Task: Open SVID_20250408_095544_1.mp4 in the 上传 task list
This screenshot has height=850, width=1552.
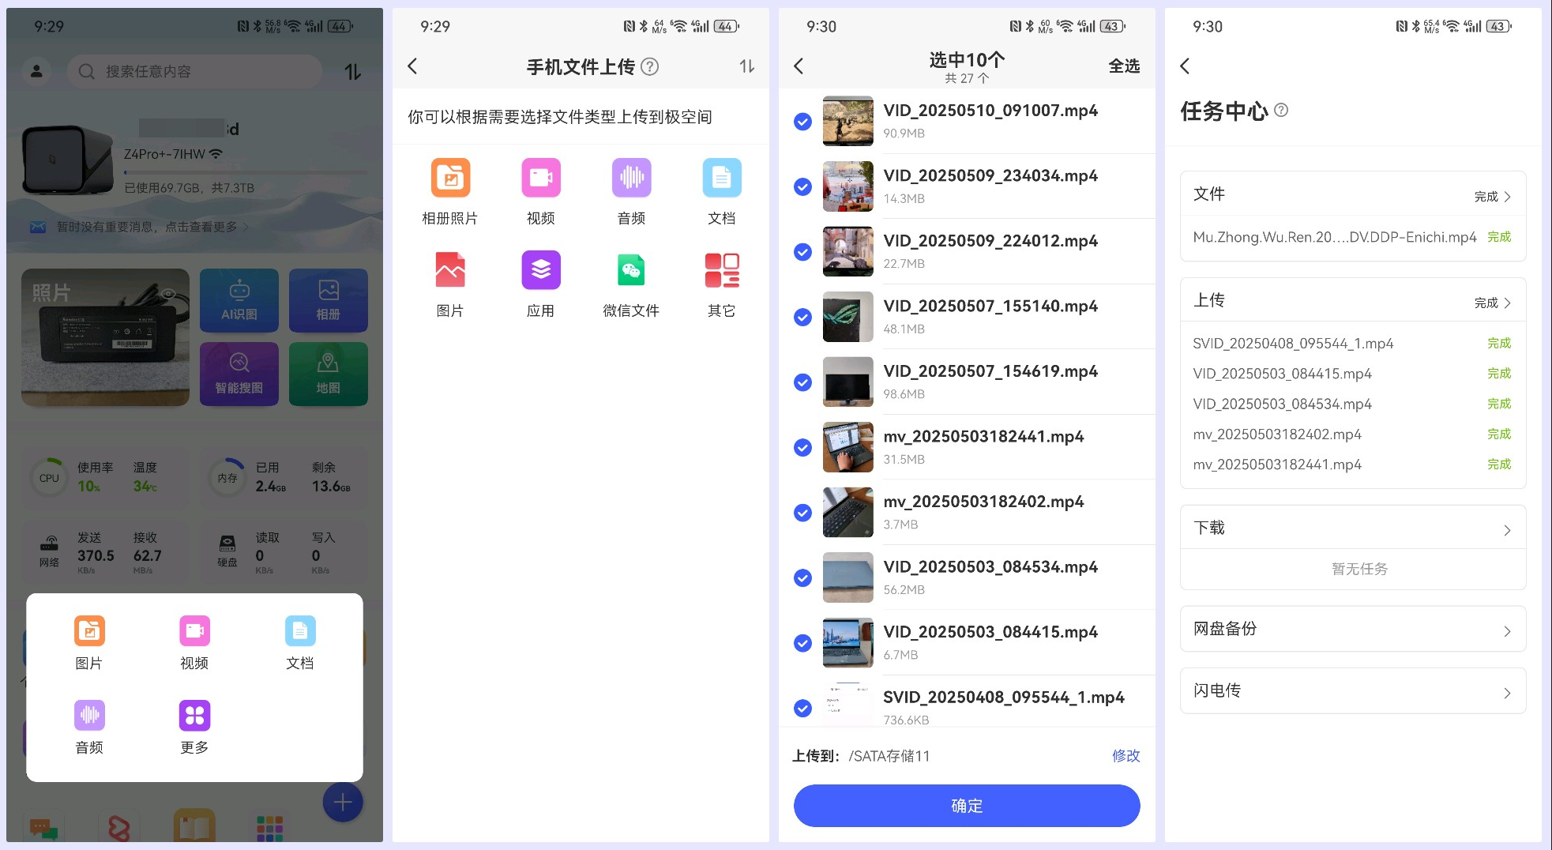Action: point(1353,344)
